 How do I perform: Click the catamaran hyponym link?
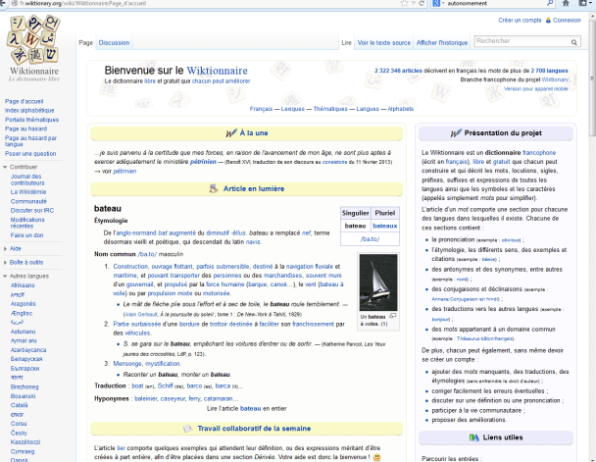[x=219, y=398]
